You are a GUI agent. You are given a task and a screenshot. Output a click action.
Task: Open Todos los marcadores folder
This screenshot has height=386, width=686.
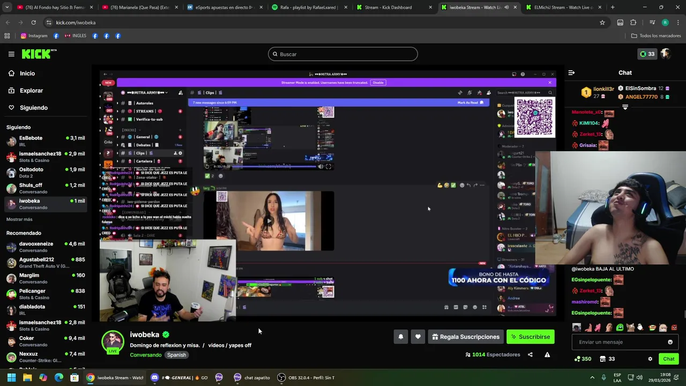(656, 36)
